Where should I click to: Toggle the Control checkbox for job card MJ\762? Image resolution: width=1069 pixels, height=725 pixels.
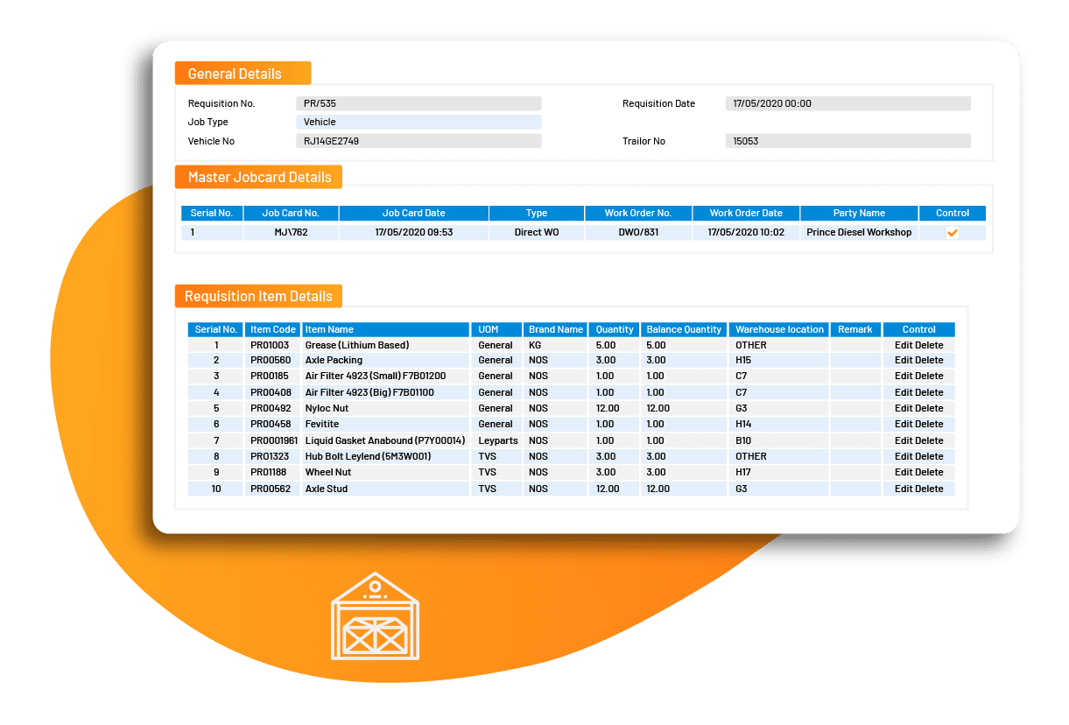click(953, 233)
